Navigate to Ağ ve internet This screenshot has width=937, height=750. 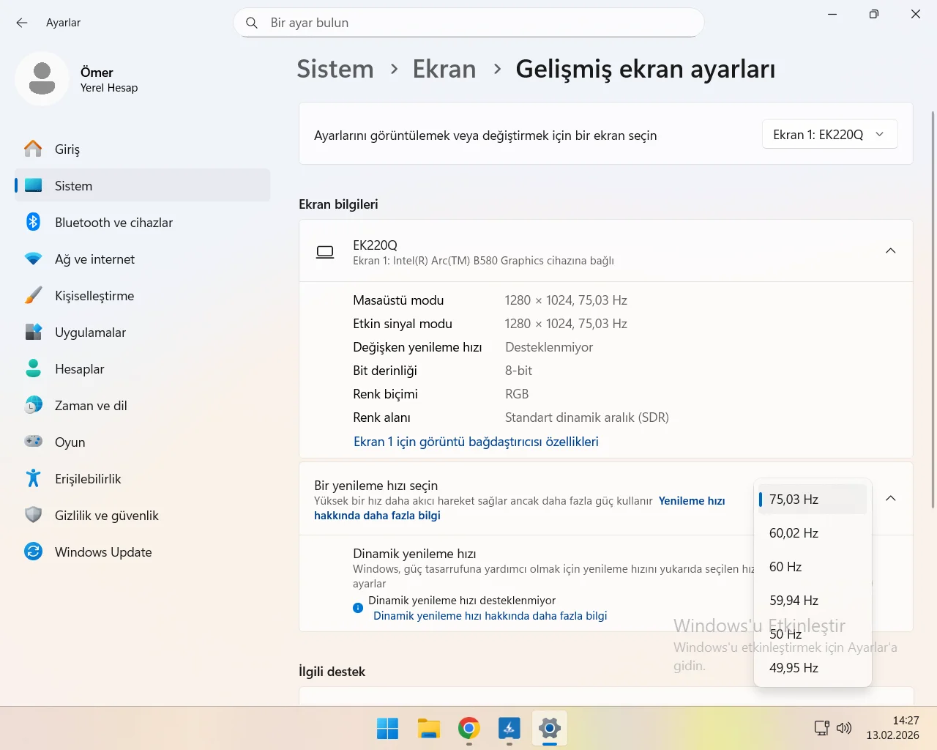click(143, 259)
